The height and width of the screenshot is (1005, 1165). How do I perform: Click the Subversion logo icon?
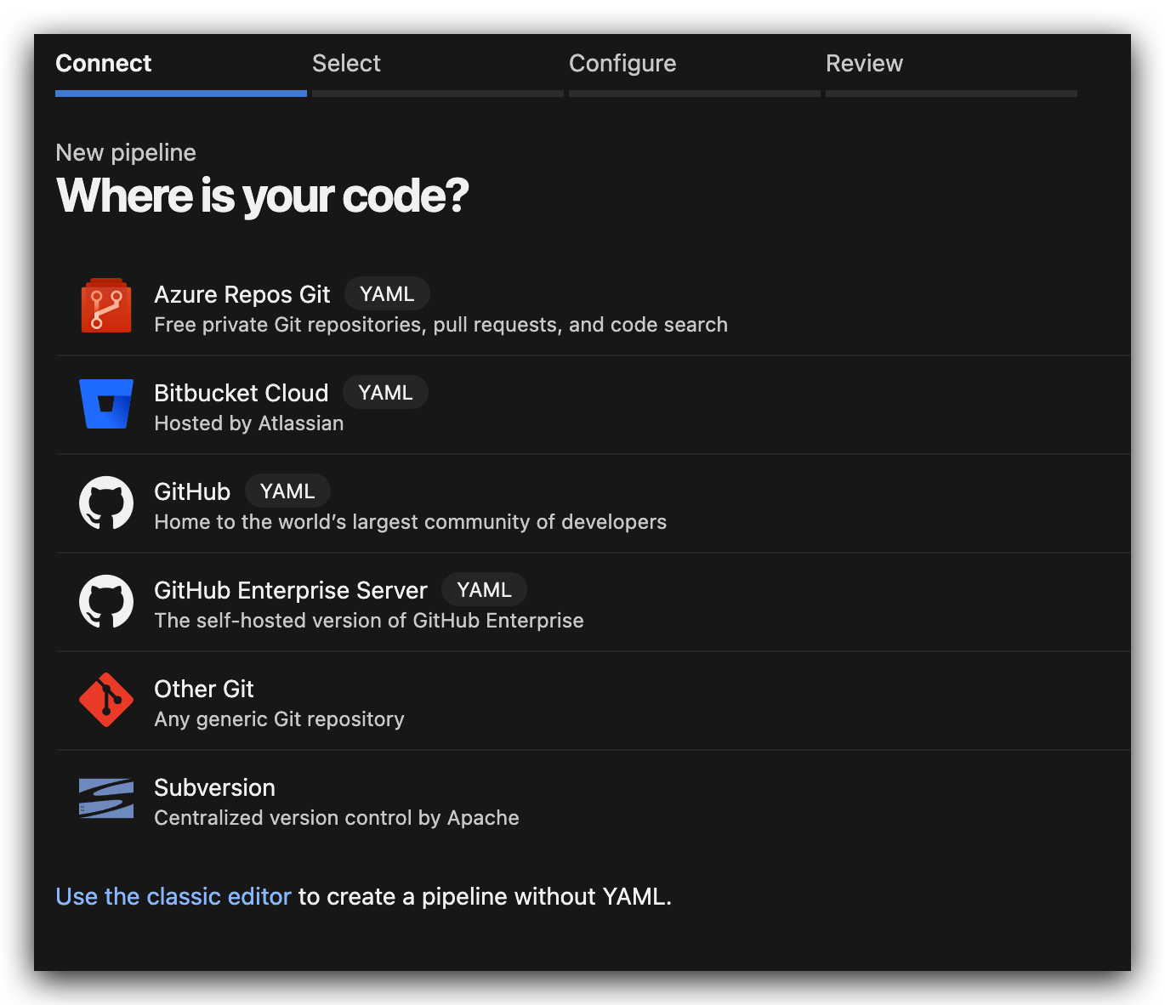[106, 799]
